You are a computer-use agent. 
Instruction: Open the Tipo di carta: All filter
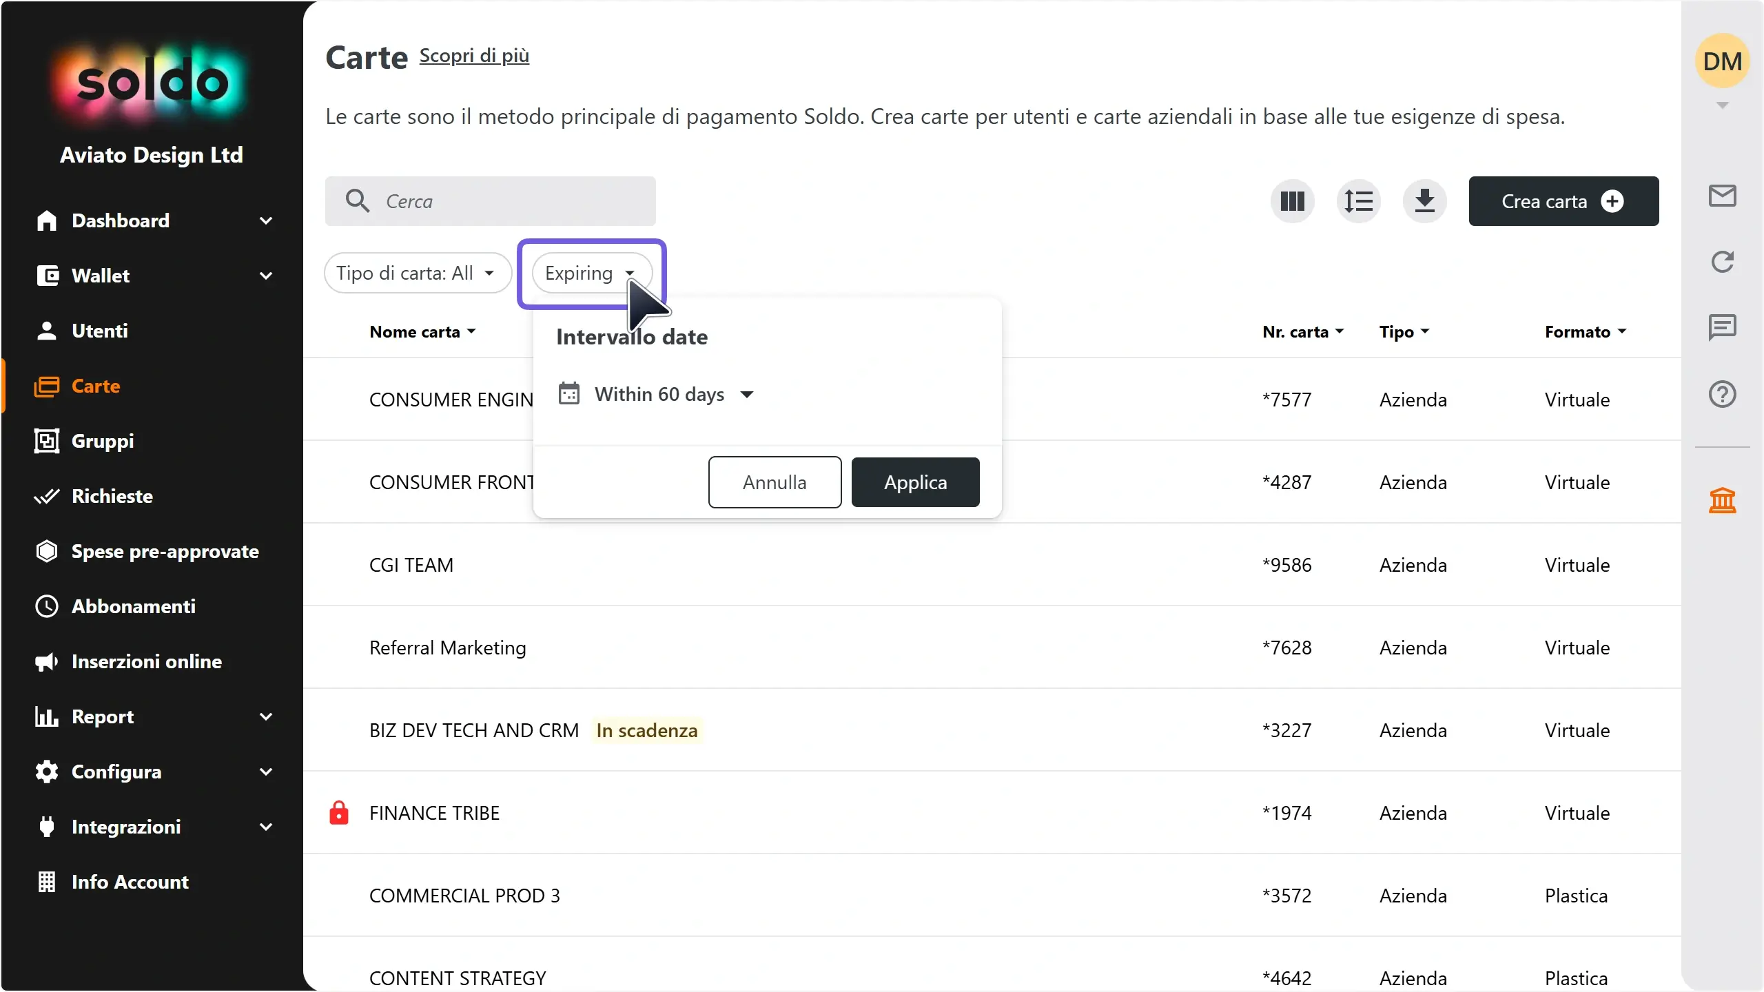pos(417,273)
